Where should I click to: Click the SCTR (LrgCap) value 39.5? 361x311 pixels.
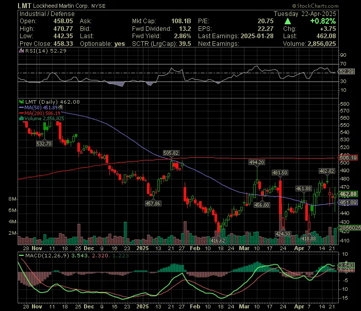coord(185,44)
